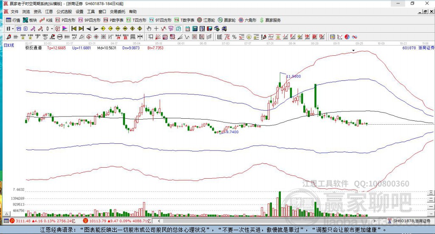
Task: Click the document list icon
Action: coord(25,29)
